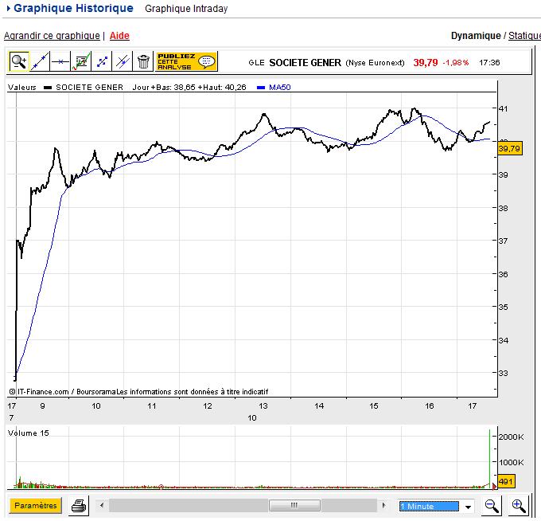Click the 17:36 timestamp

coord(489,62)
